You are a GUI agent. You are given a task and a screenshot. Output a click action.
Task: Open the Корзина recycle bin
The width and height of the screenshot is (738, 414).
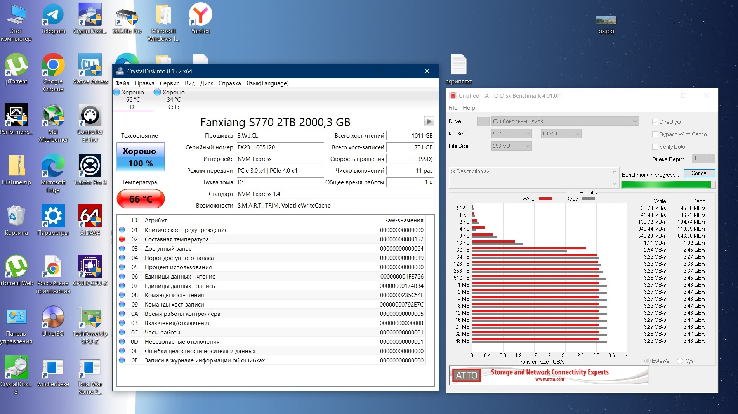(x=16, y=220)
